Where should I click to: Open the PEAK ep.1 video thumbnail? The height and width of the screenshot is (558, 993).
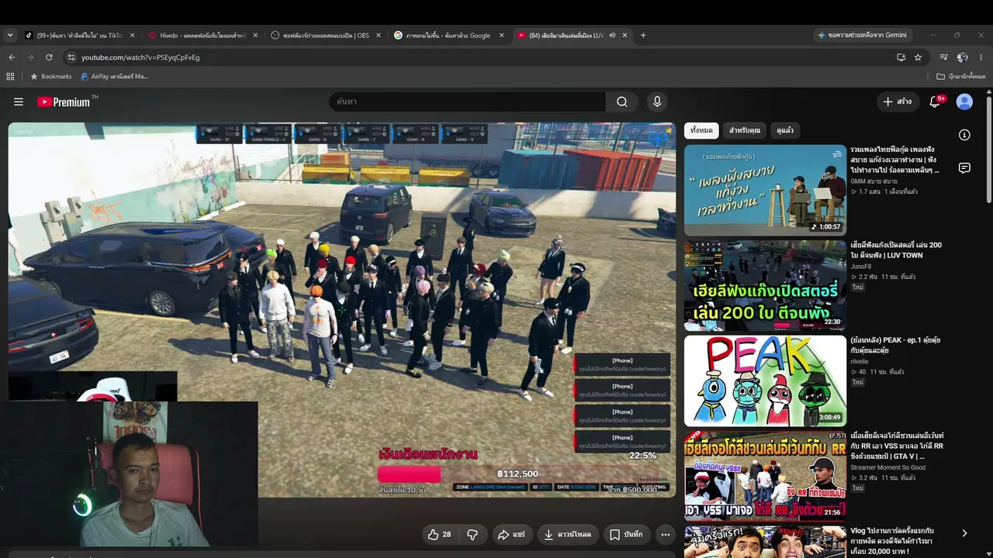coord(765,381)
